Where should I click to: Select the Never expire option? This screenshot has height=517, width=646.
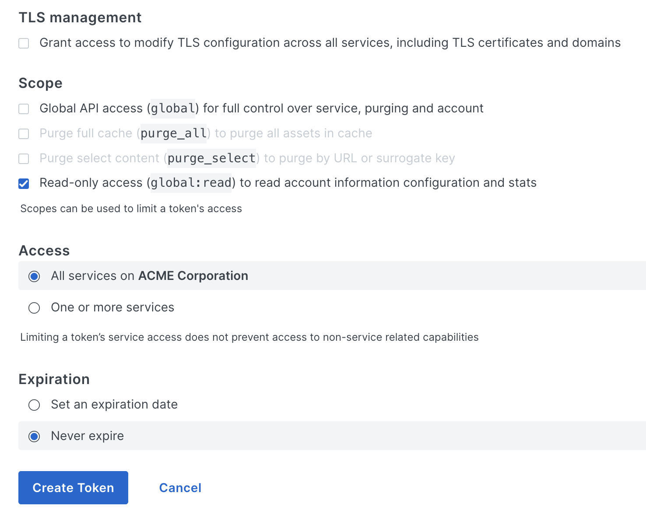click(34, 436)
